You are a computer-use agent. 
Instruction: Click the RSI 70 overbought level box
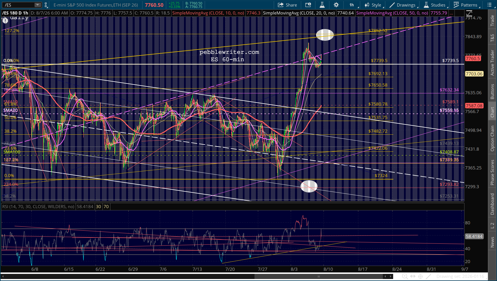tap(106, 207)
